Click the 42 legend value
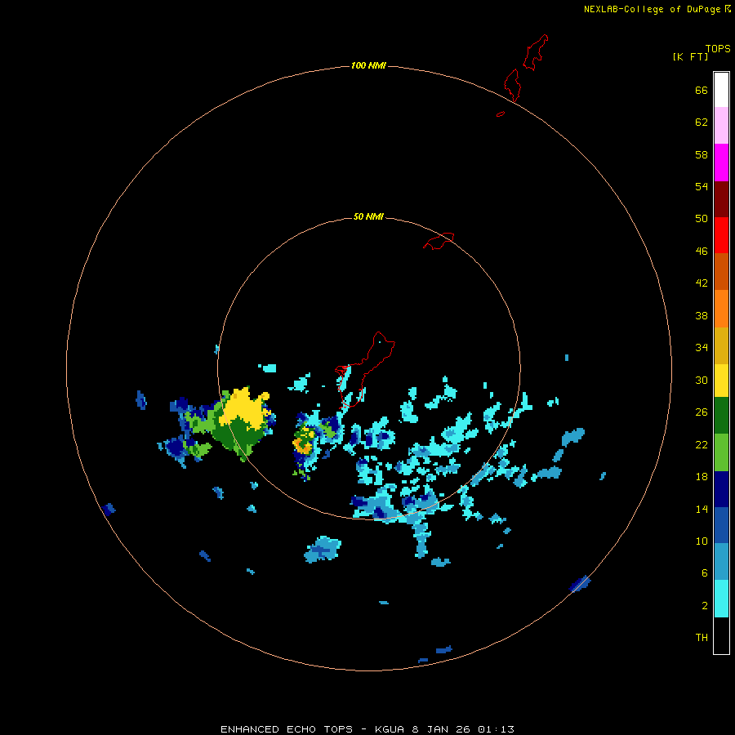This screenshot has height=735, width=735. click(x=702, y=283)
